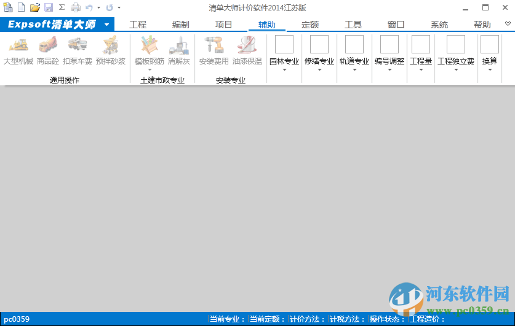Open the undo history dropdown arrow
Screen dimensions: 515x326
(98, 7)
